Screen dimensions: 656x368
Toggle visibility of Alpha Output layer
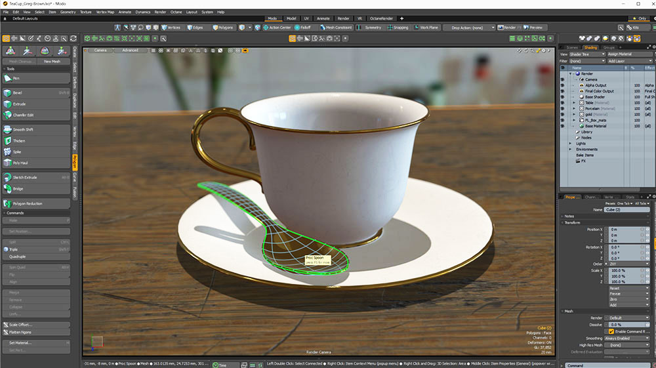pos(563,85)
